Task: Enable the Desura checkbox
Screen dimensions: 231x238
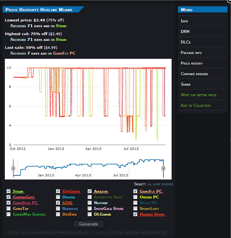Action: (x=58, y=197)
